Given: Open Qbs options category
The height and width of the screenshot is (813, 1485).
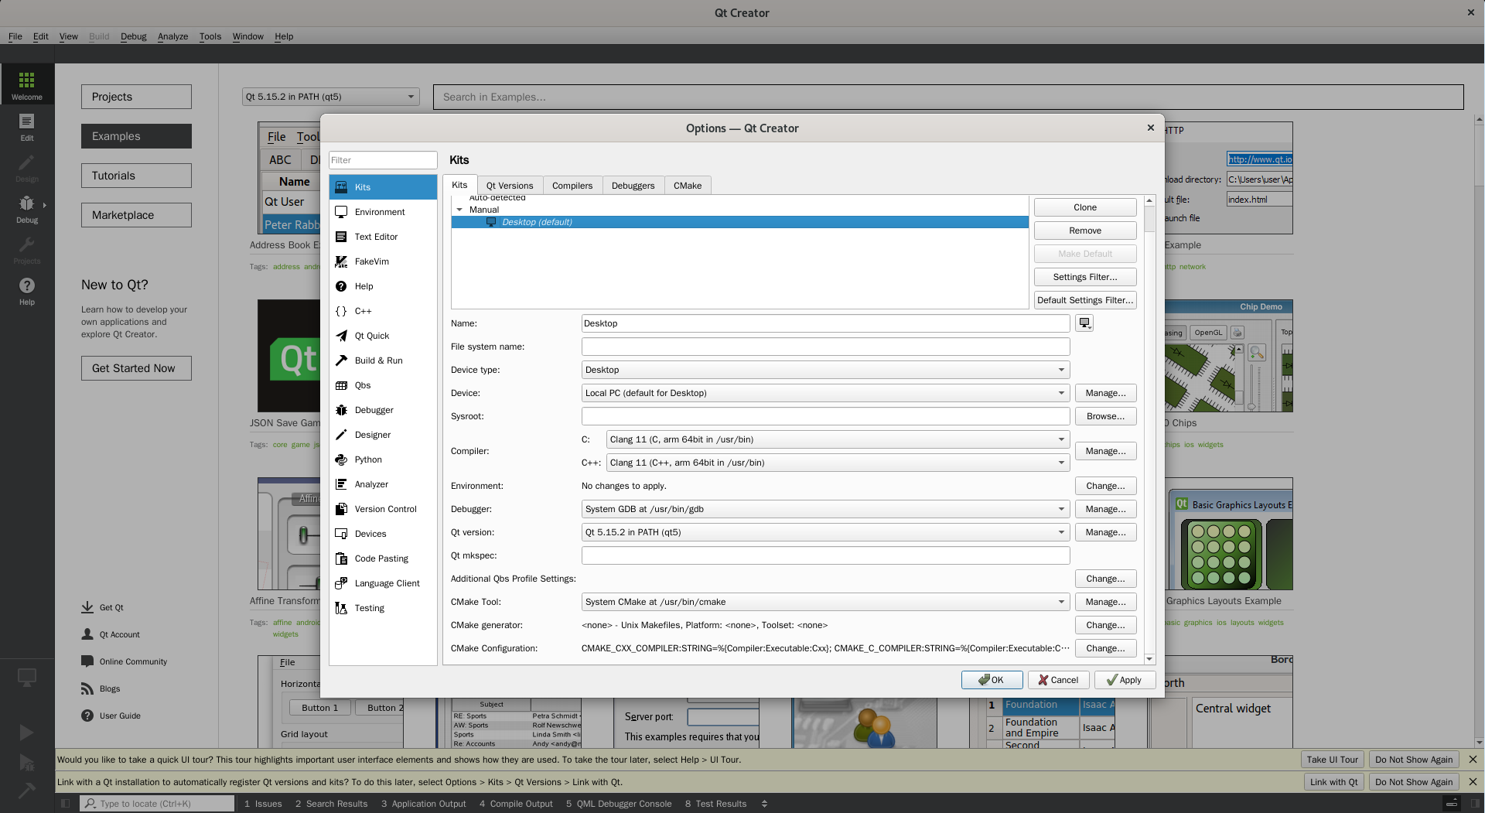Looking at the screenshot, I should pyautogui.click(x=383, y=385).
